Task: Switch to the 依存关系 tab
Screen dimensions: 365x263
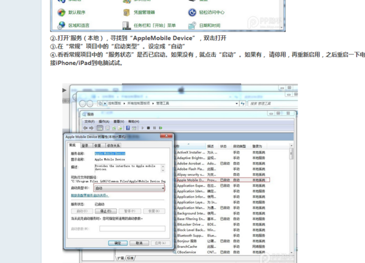Action: point(113,146)
